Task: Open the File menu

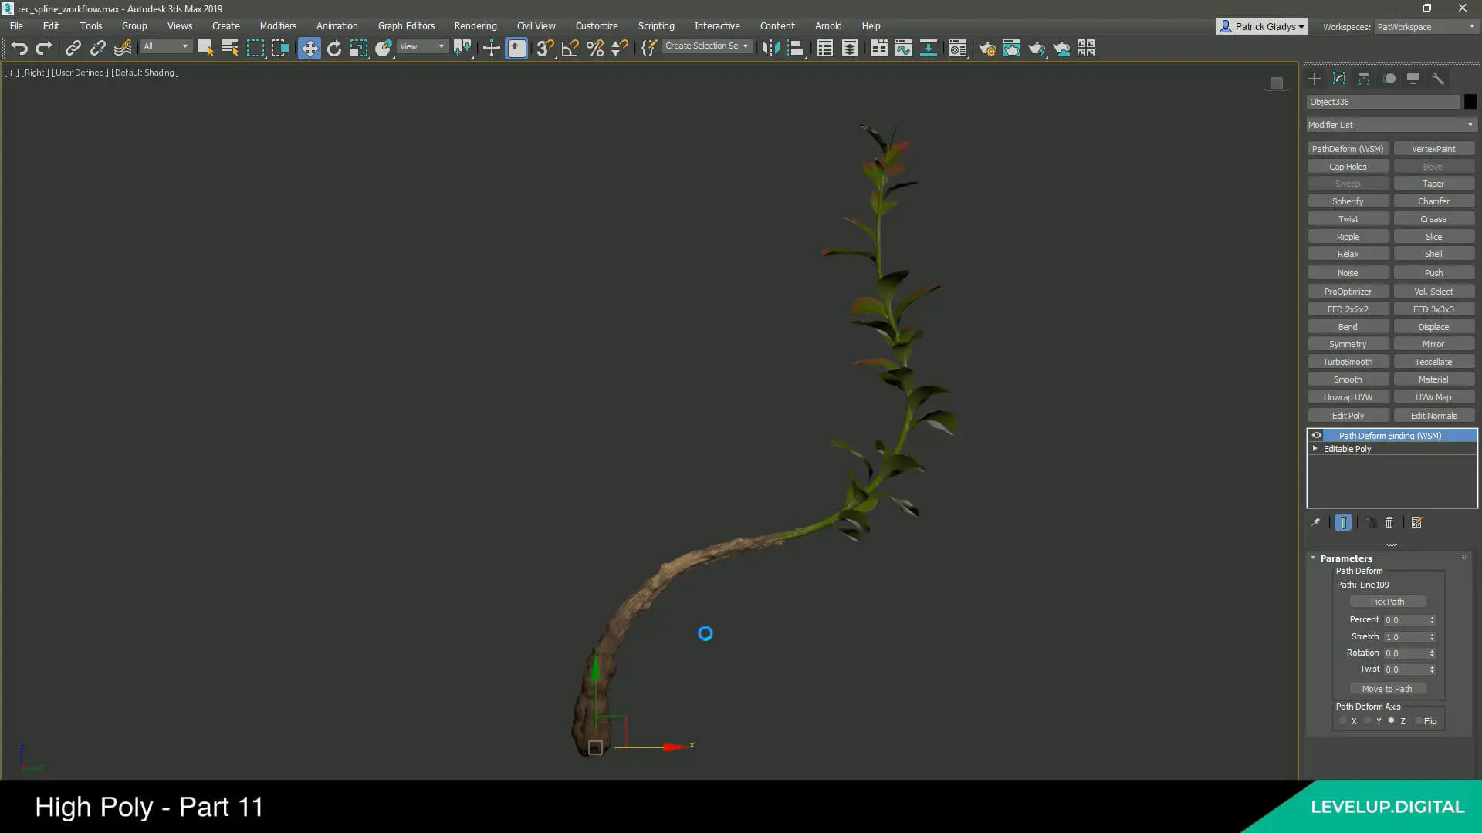Action: pyautogui.click(x=16, y=26)
